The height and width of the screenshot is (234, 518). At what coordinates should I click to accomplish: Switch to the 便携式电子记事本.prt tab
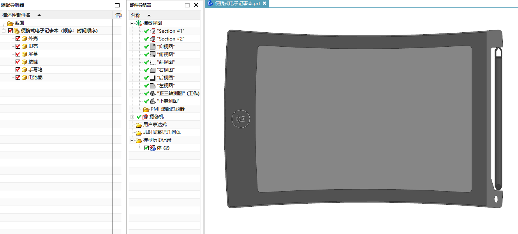coord(238,4)
